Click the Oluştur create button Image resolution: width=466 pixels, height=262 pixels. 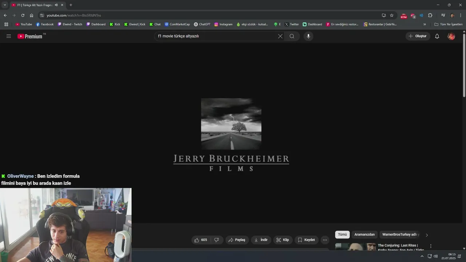point(418,36)
